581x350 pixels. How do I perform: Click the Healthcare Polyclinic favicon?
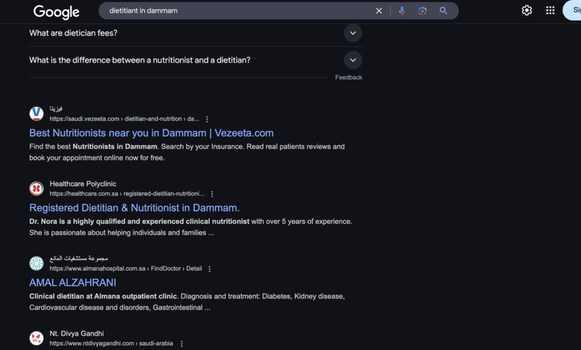coord(36,189)
